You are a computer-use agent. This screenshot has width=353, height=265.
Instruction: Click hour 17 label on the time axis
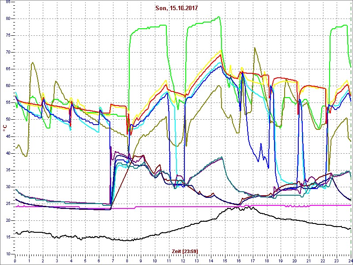point(253,261)
